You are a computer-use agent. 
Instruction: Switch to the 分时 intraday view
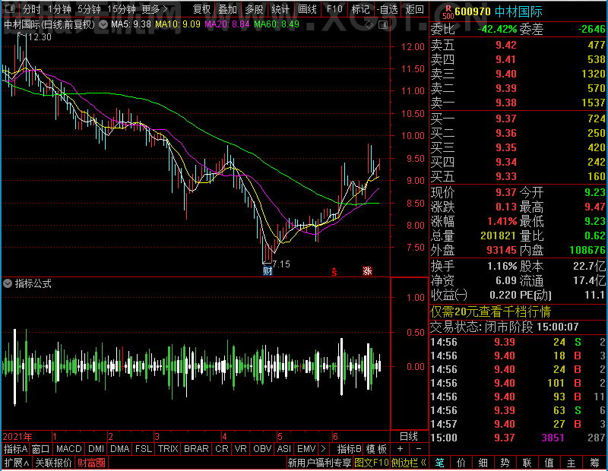[x=31, y=9]
